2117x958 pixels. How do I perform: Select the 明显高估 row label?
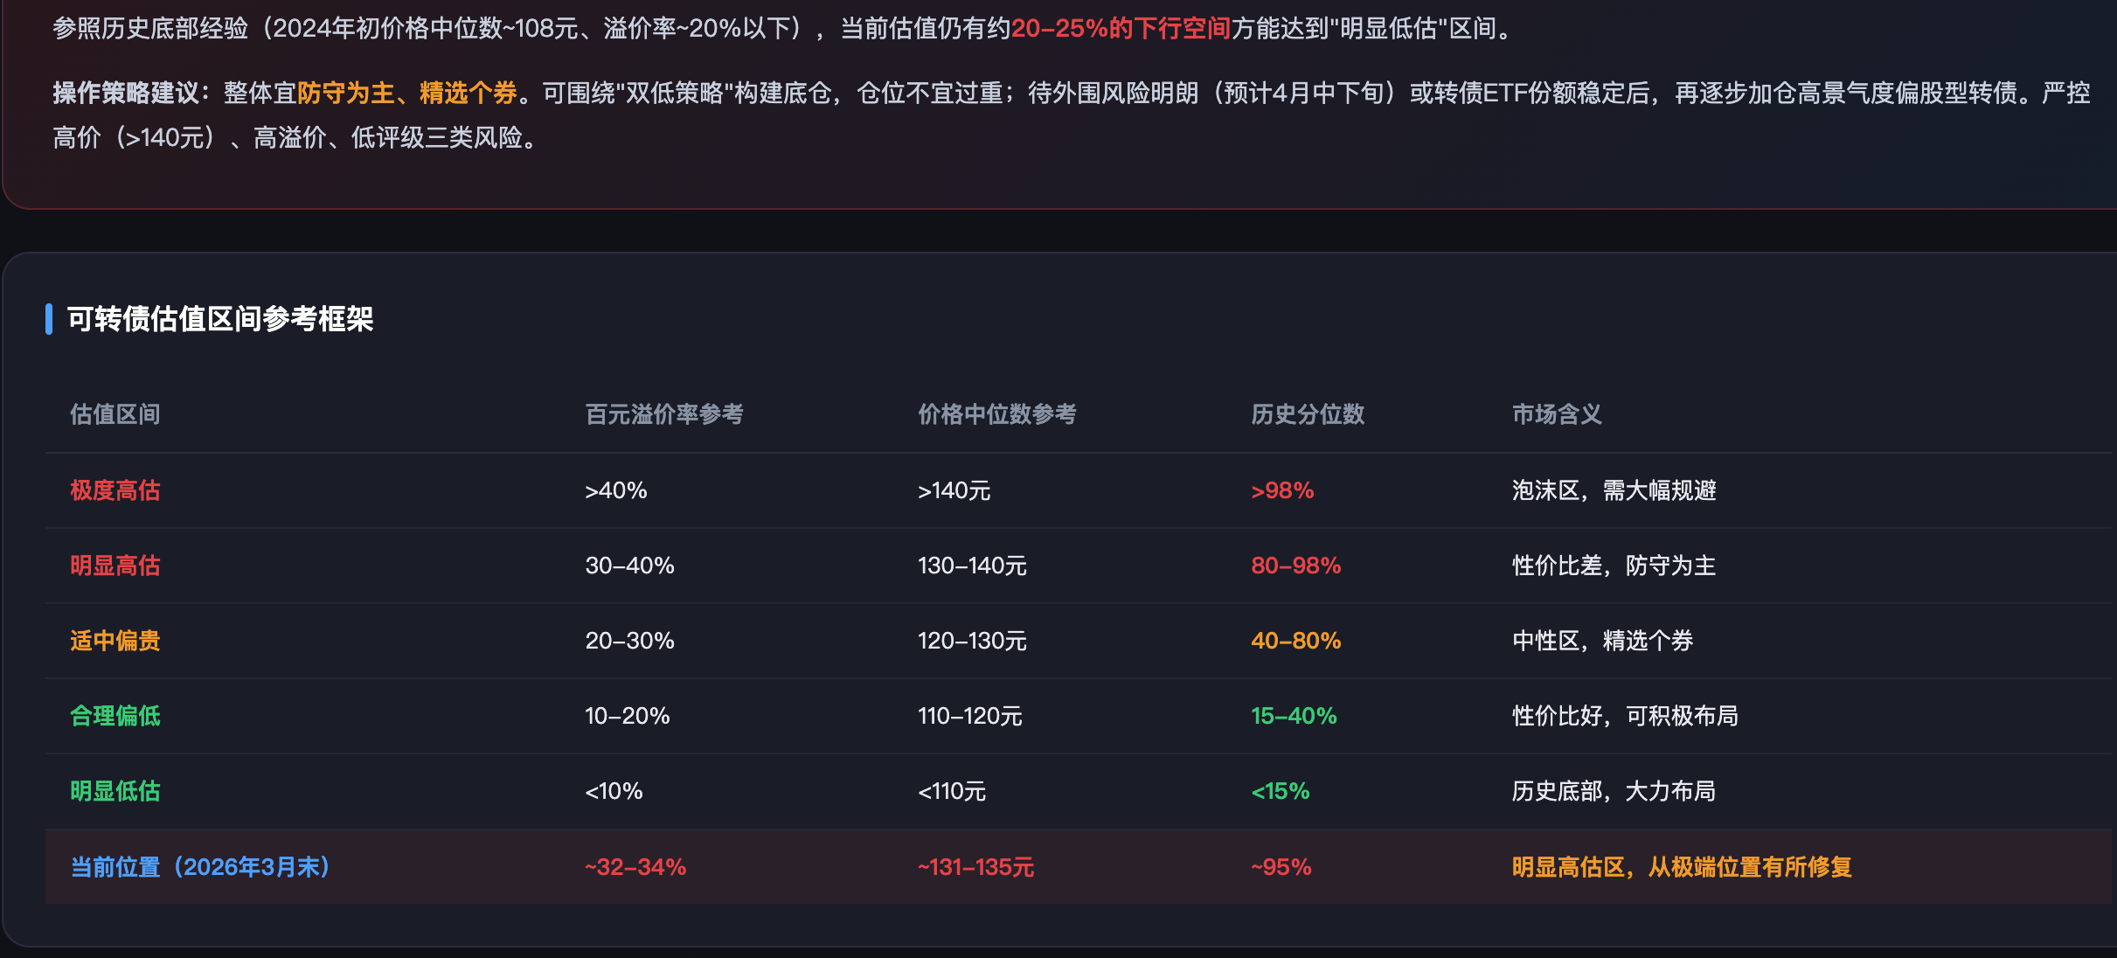[x=115, y=566]
